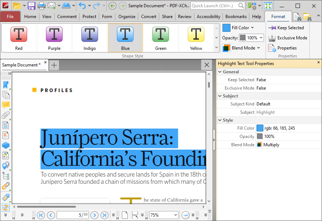Open the Links pane chain icon

point(6,186)
